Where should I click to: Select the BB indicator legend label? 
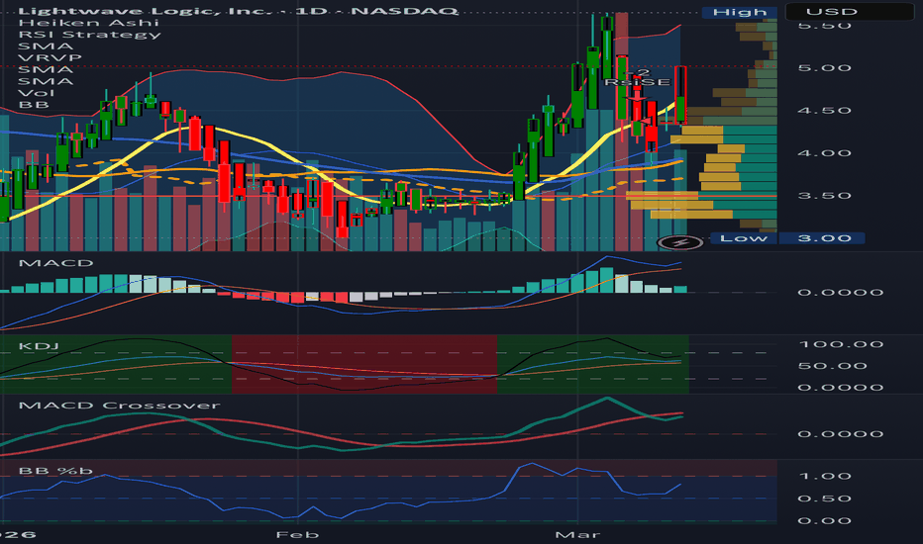(x=34, y=105)
